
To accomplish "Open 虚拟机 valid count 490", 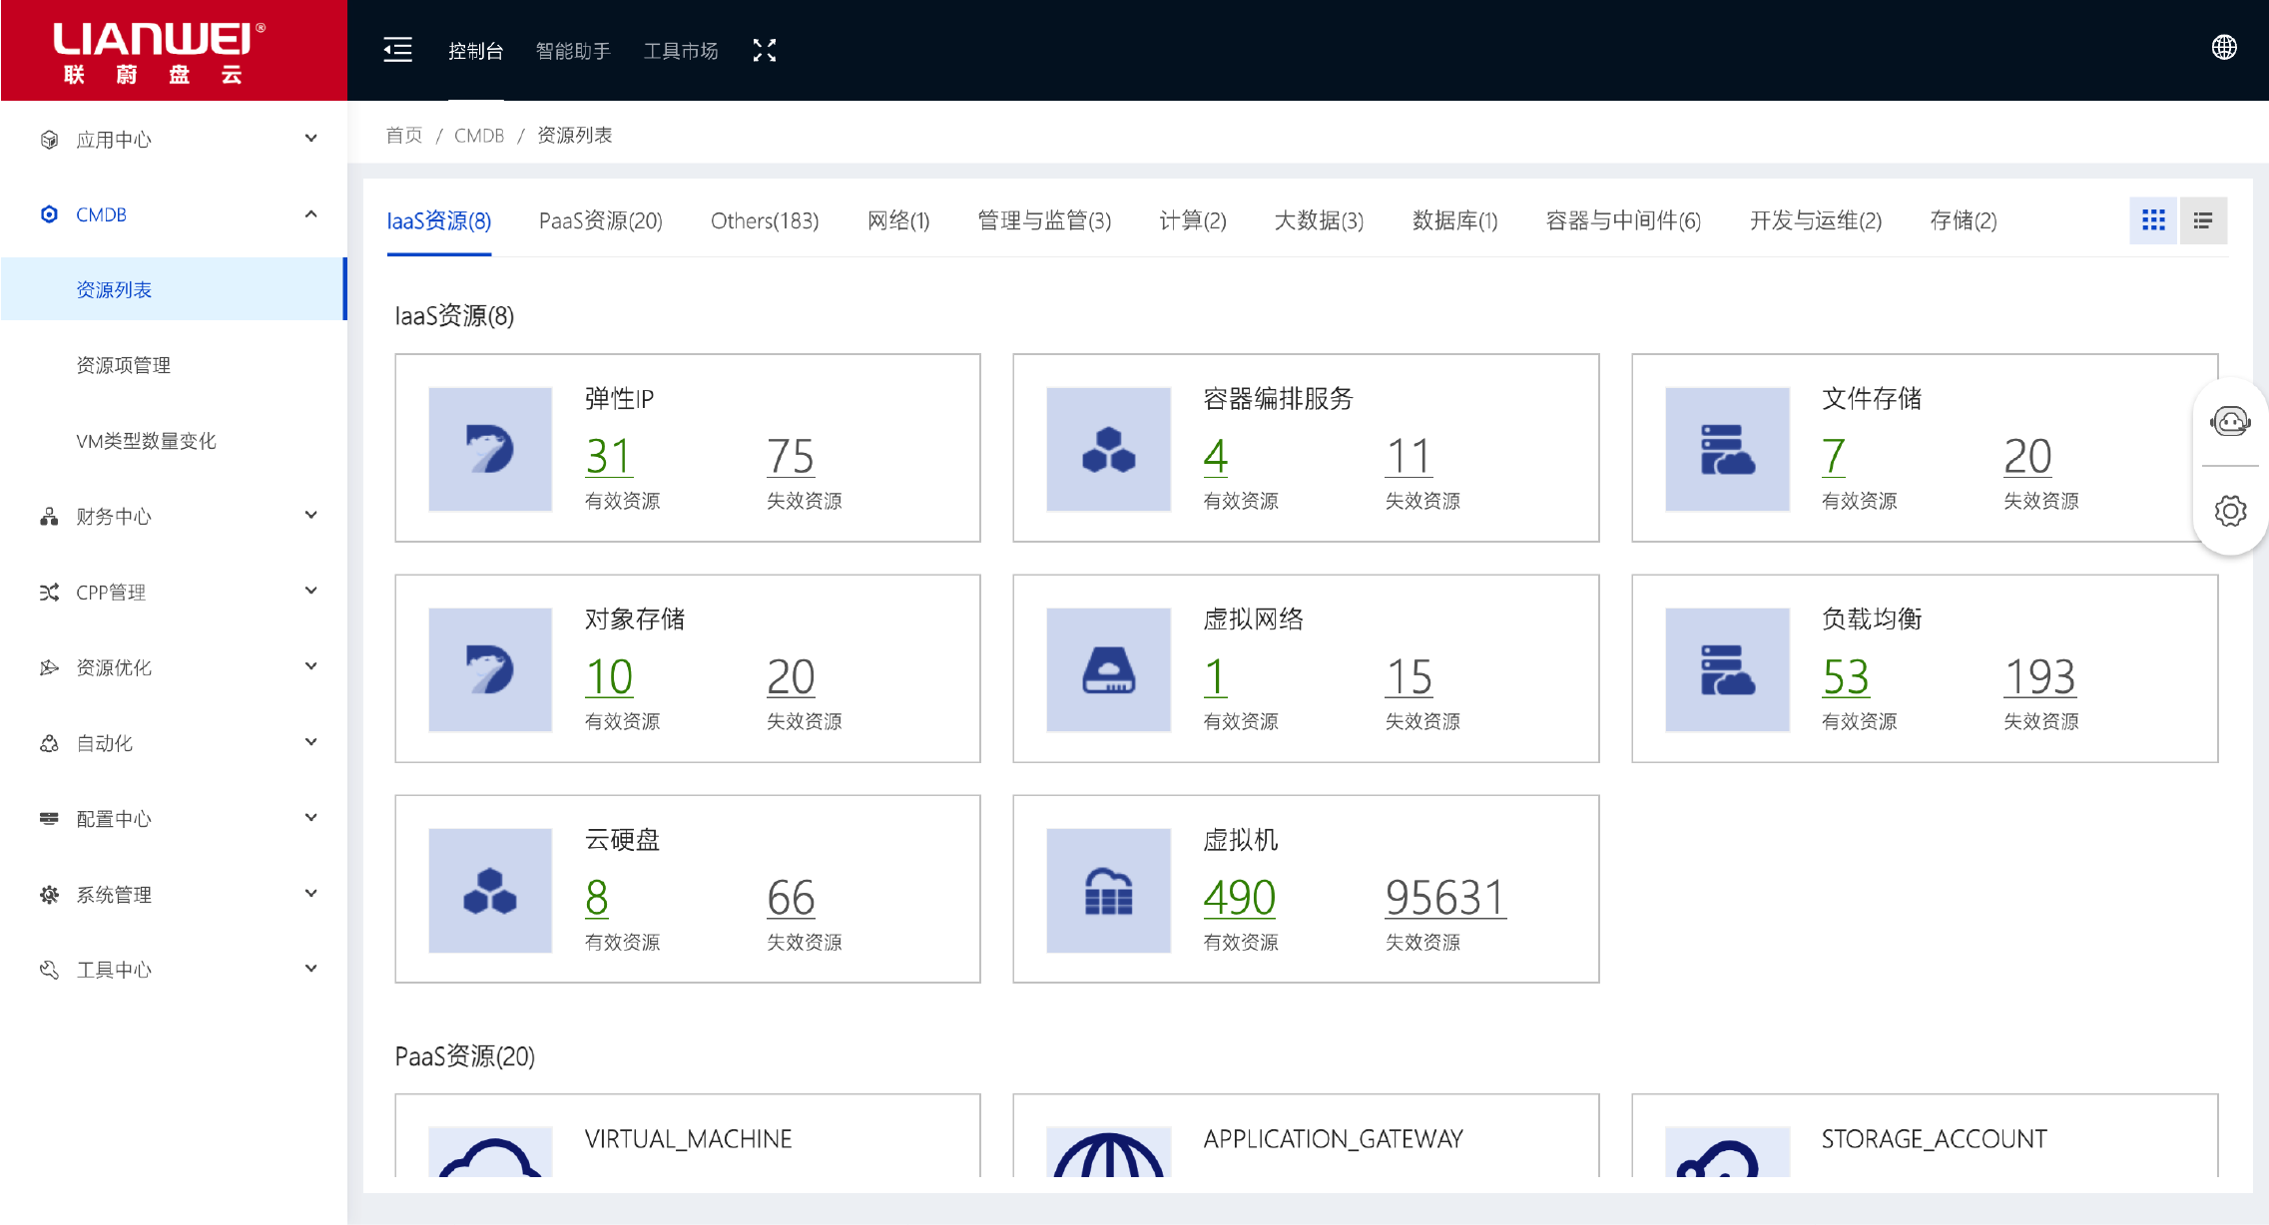I will pos(1240,898).
